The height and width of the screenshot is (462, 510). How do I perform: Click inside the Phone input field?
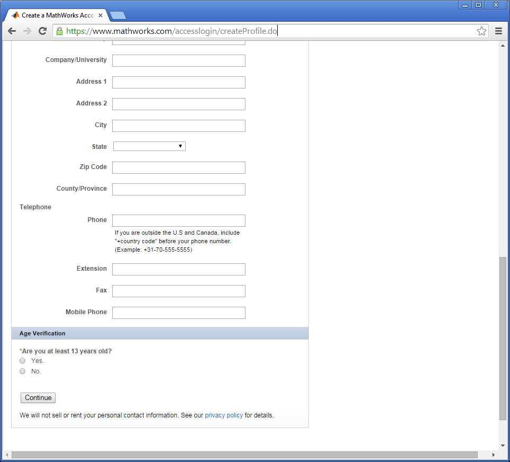(x=178, y=220)
